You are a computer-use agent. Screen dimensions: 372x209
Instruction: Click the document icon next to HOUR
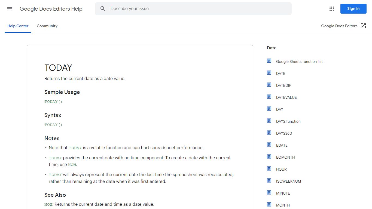click(269, 168)
